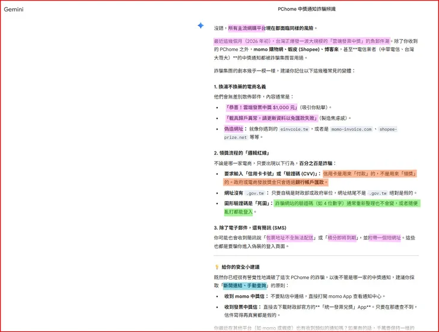
Task: Click the blue Gemini sparkle icon
Action: (201, 26)
